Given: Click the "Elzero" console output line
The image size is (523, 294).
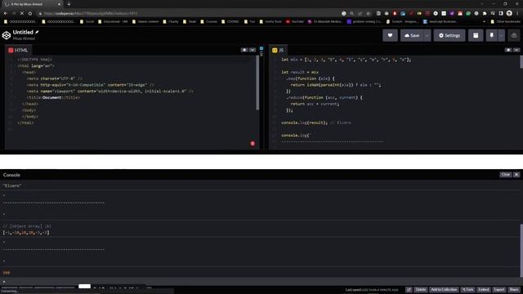Looking at the screenshot, I should pos(12,185).
